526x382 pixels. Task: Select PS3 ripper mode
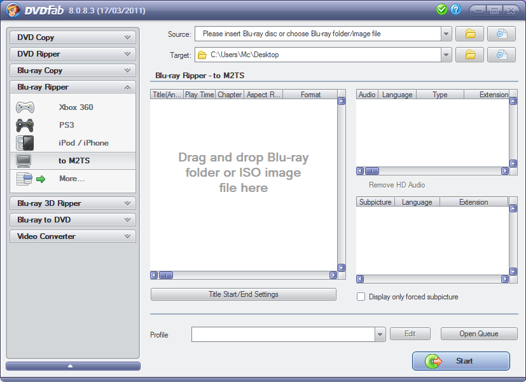73,125
